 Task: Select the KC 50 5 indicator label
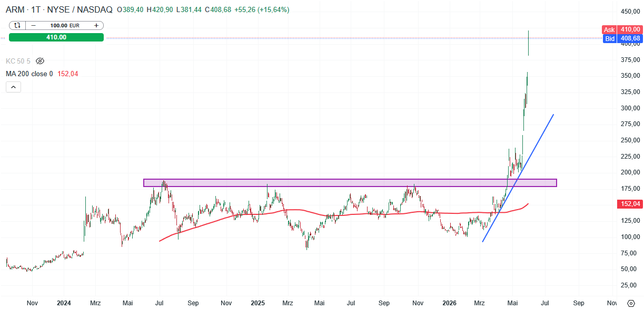click(18, 61)
